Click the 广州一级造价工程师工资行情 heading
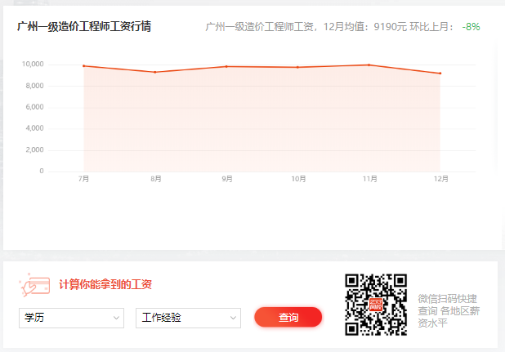Screen dimensions: 505x352 tap(84, 26)
